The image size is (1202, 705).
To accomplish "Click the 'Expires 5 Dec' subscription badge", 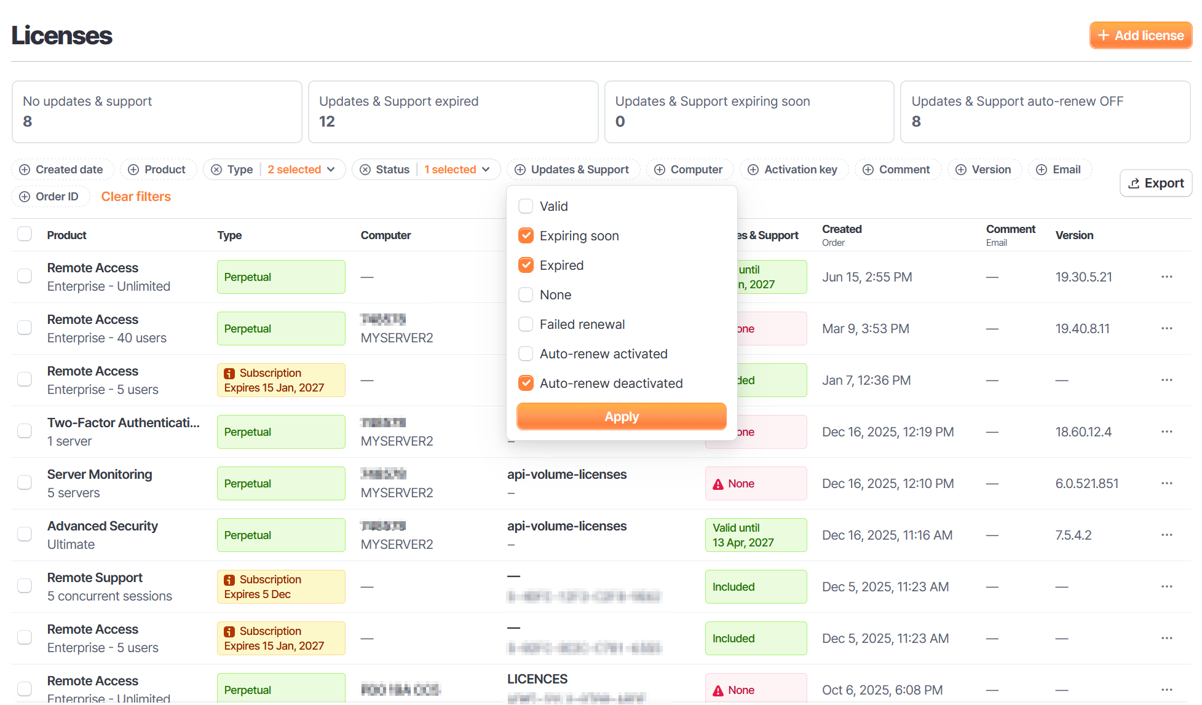I will point(280,586).
